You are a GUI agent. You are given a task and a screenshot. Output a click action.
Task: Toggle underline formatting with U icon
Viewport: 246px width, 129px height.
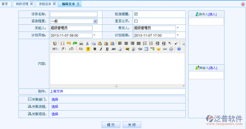[x=107, y=49]
